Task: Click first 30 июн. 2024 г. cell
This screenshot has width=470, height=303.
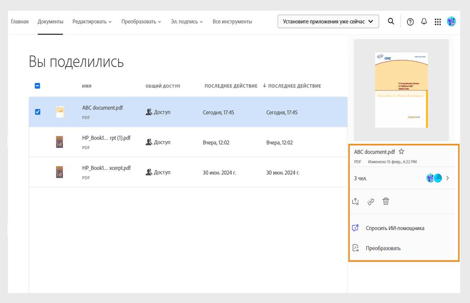Action: tap(219, 173)
